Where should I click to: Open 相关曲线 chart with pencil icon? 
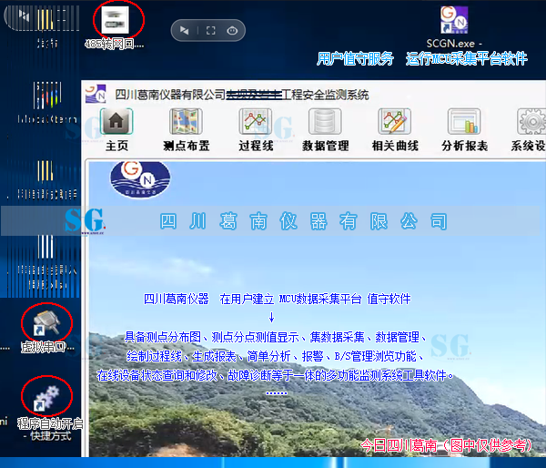[395, 122]
